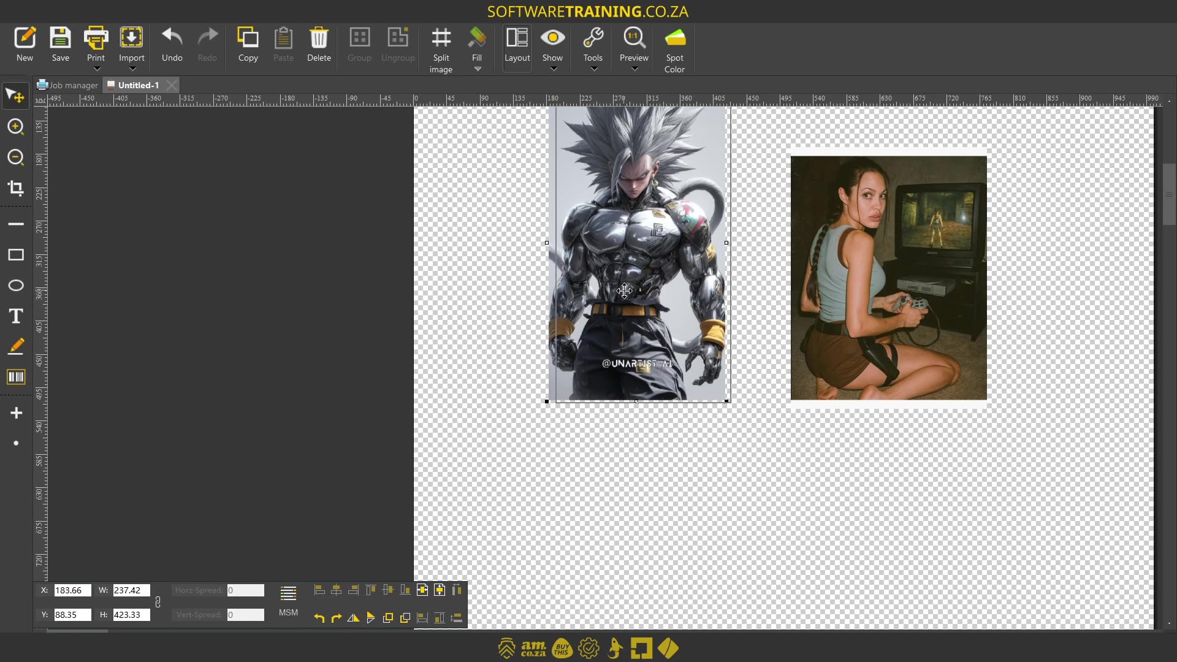Align selection to the left edge

[319, 590]
